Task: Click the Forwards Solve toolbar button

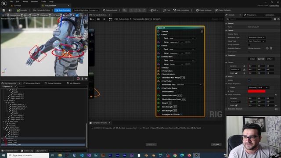Action: point(42,10)
